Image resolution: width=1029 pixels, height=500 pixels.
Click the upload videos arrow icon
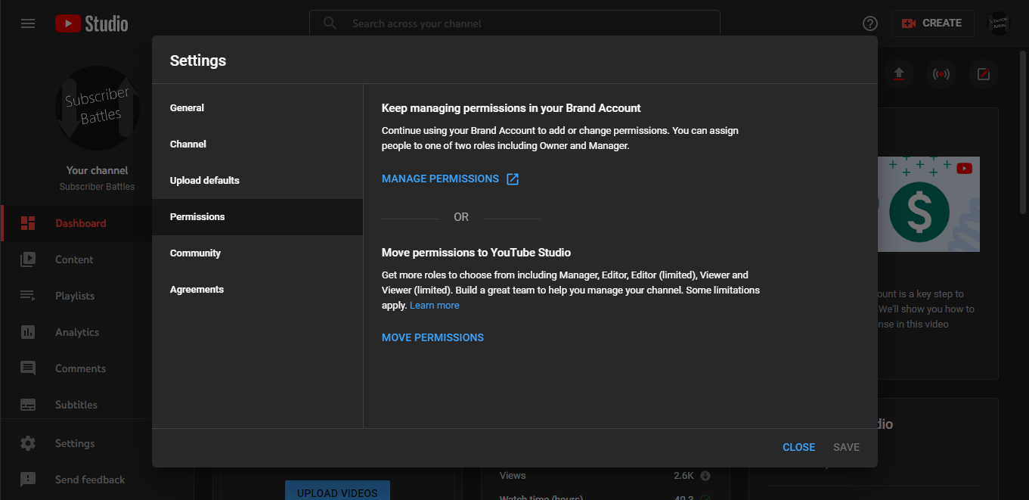pyautogui.click(x=899, y=74)
